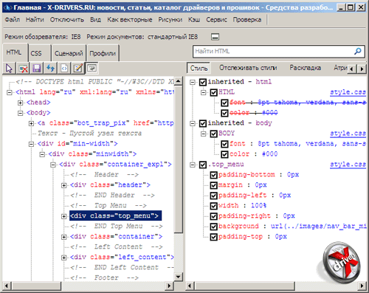The height and width of the screenshot is (293, 369).
Task: Disable the background url property checkbox
Action: pos(214,227)
